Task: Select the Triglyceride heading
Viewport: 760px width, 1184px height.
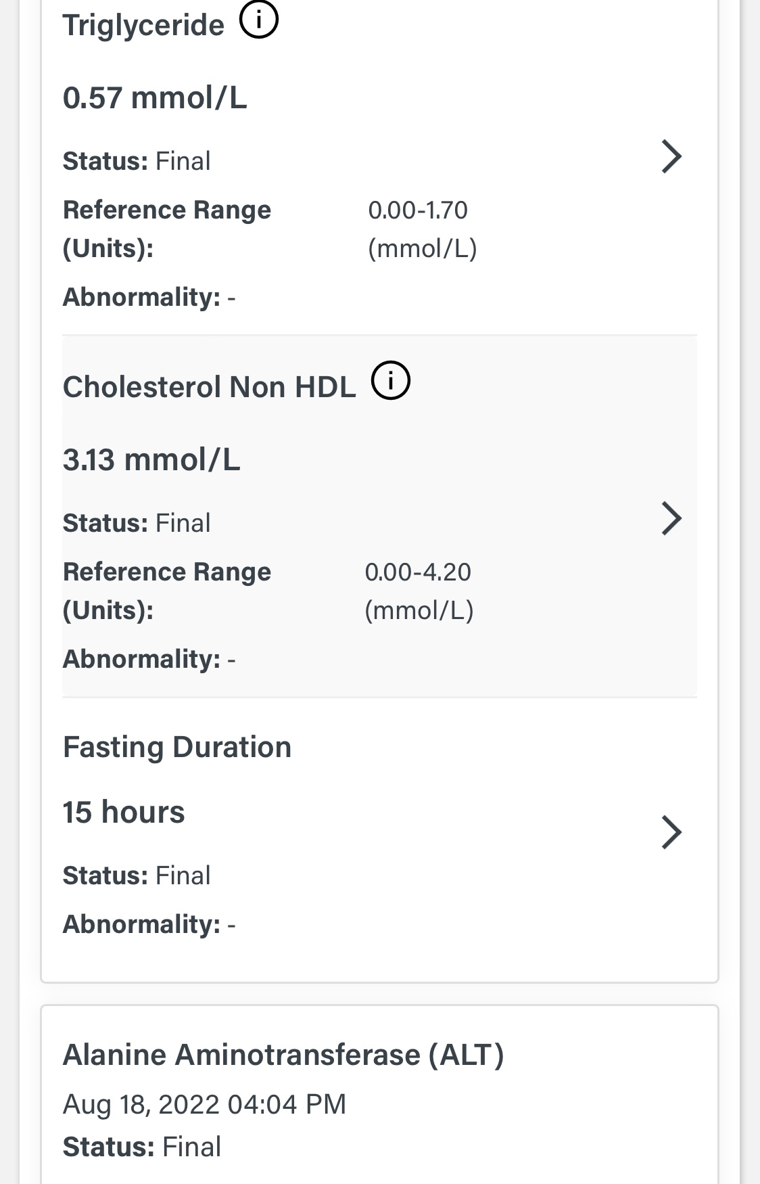Action: tap(143, 26)
